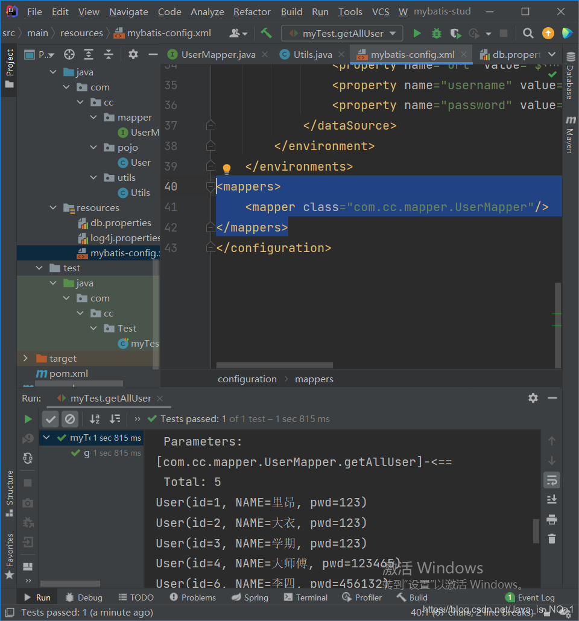
Task: Open the Database tool window
Action: coord(571,75)
